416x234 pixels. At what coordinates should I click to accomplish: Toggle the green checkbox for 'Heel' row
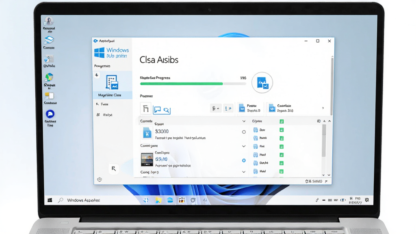pos(282,155)
